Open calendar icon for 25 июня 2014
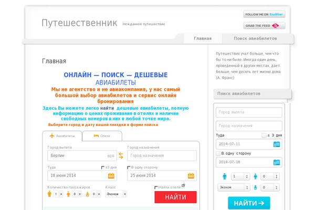Image resolution: width=315 pixels, height=210 pixels. tap(191, 176)
